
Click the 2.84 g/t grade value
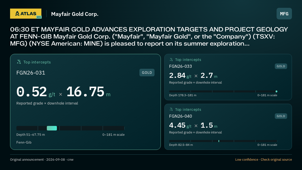click(x=180, y=76)
